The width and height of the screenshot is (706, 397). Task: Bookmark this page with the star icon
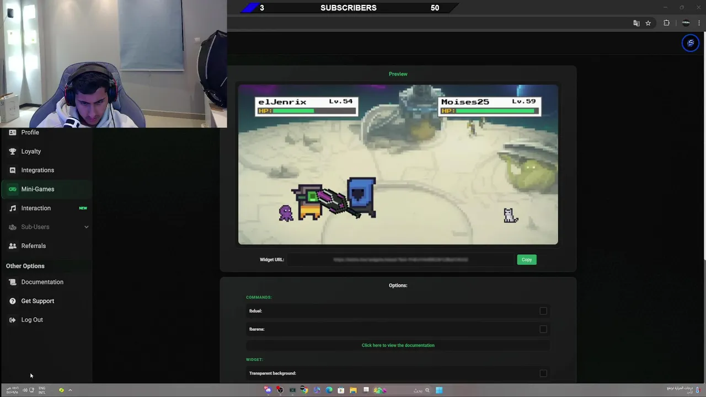(648, 23)
